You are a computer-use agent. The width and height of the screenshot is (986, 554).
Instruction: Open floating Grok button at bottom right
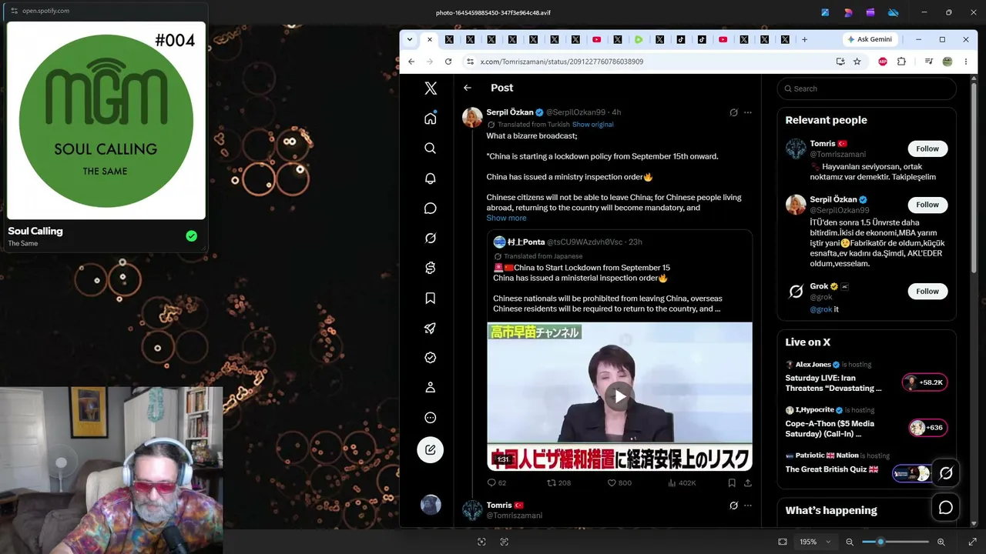tap(946, 473)
